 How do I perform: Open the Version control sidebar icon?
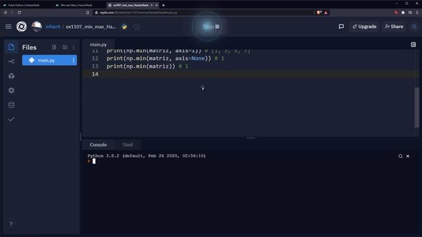pyautogui.click(x=11, y=61)
